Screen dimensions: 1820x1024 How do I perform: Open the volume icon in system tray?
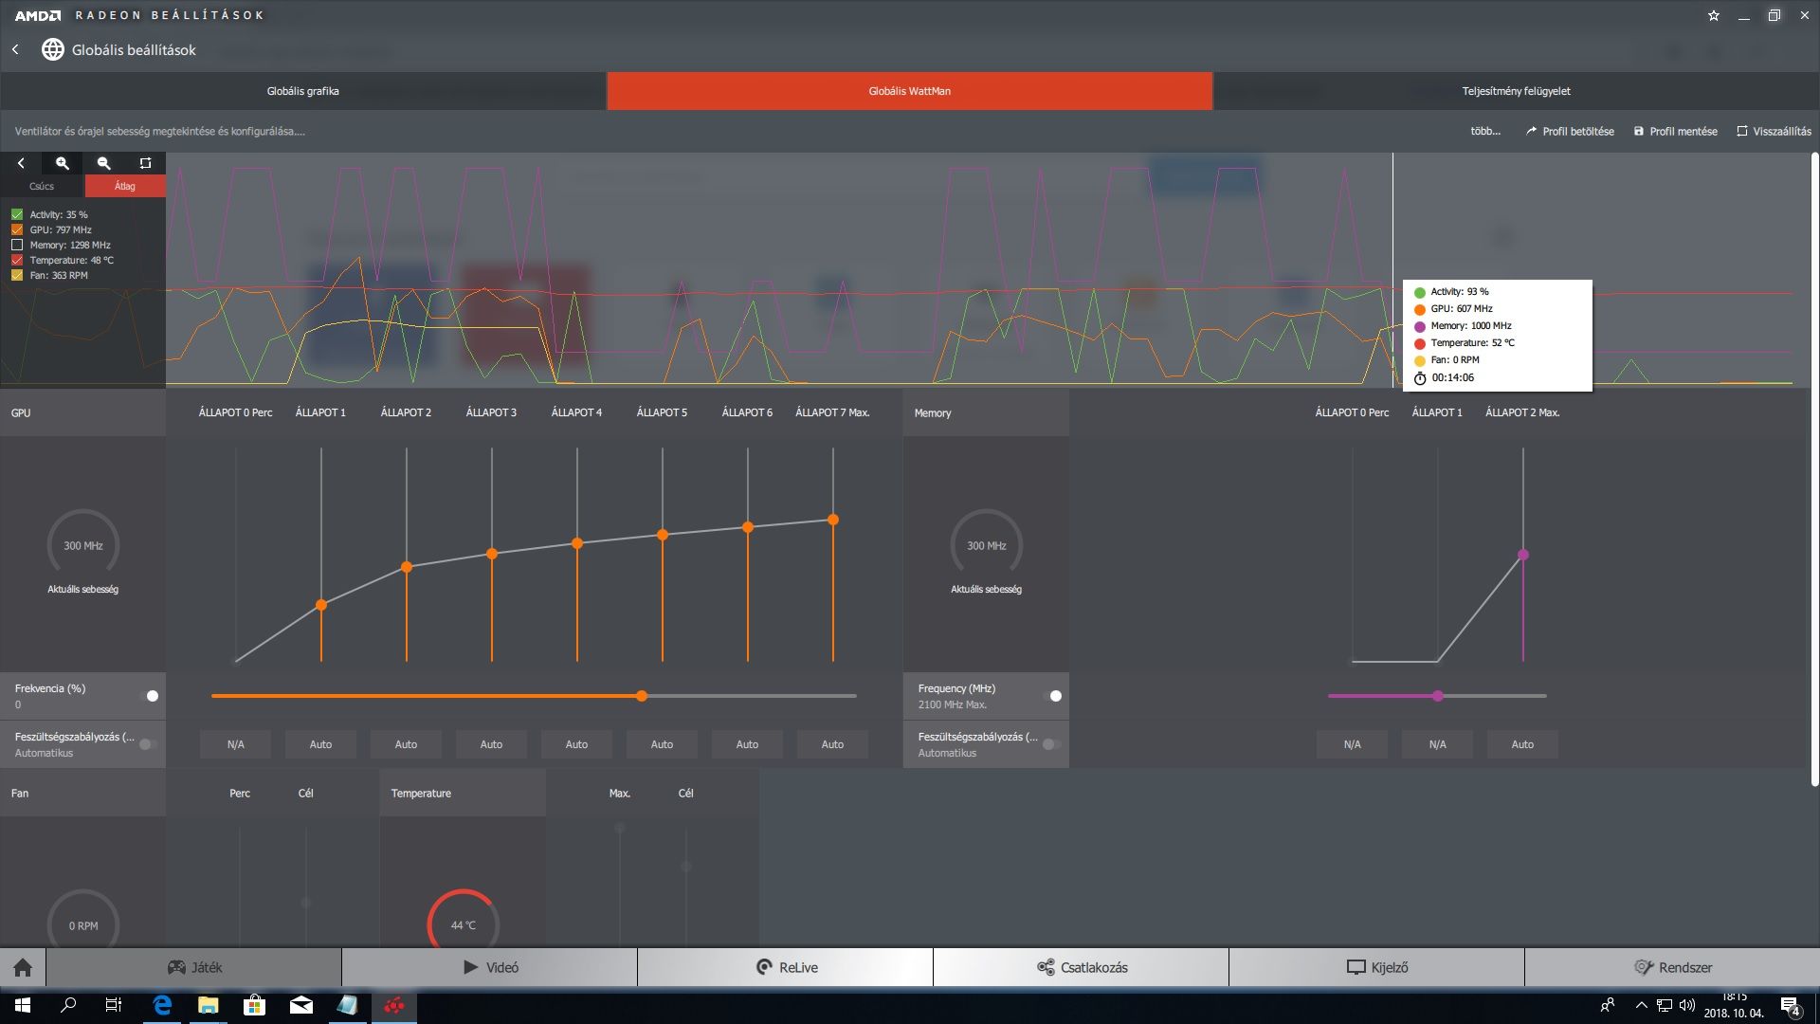1687,1005
